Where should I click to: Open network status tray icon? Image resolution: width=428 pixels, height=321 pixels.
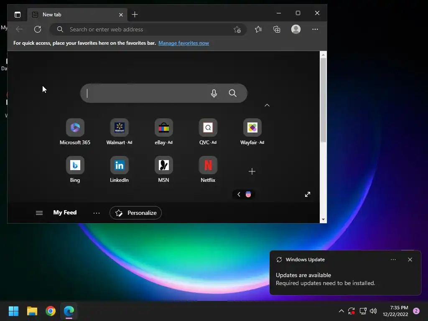(x=363, y=311)
